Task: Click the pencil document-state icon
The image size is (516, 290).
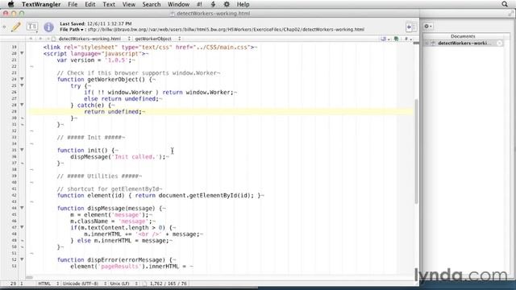Action: [x=16, y=27]
